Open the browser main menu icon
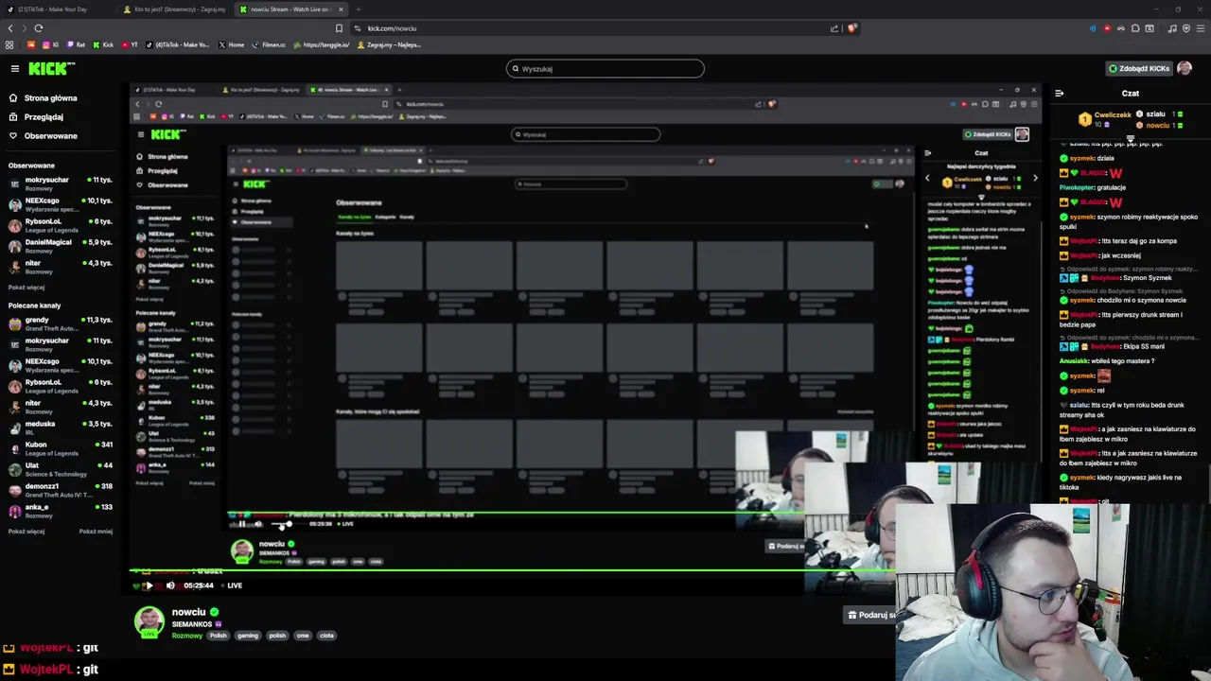This screenshot has width=1211, height=681. click(1199, 28)
